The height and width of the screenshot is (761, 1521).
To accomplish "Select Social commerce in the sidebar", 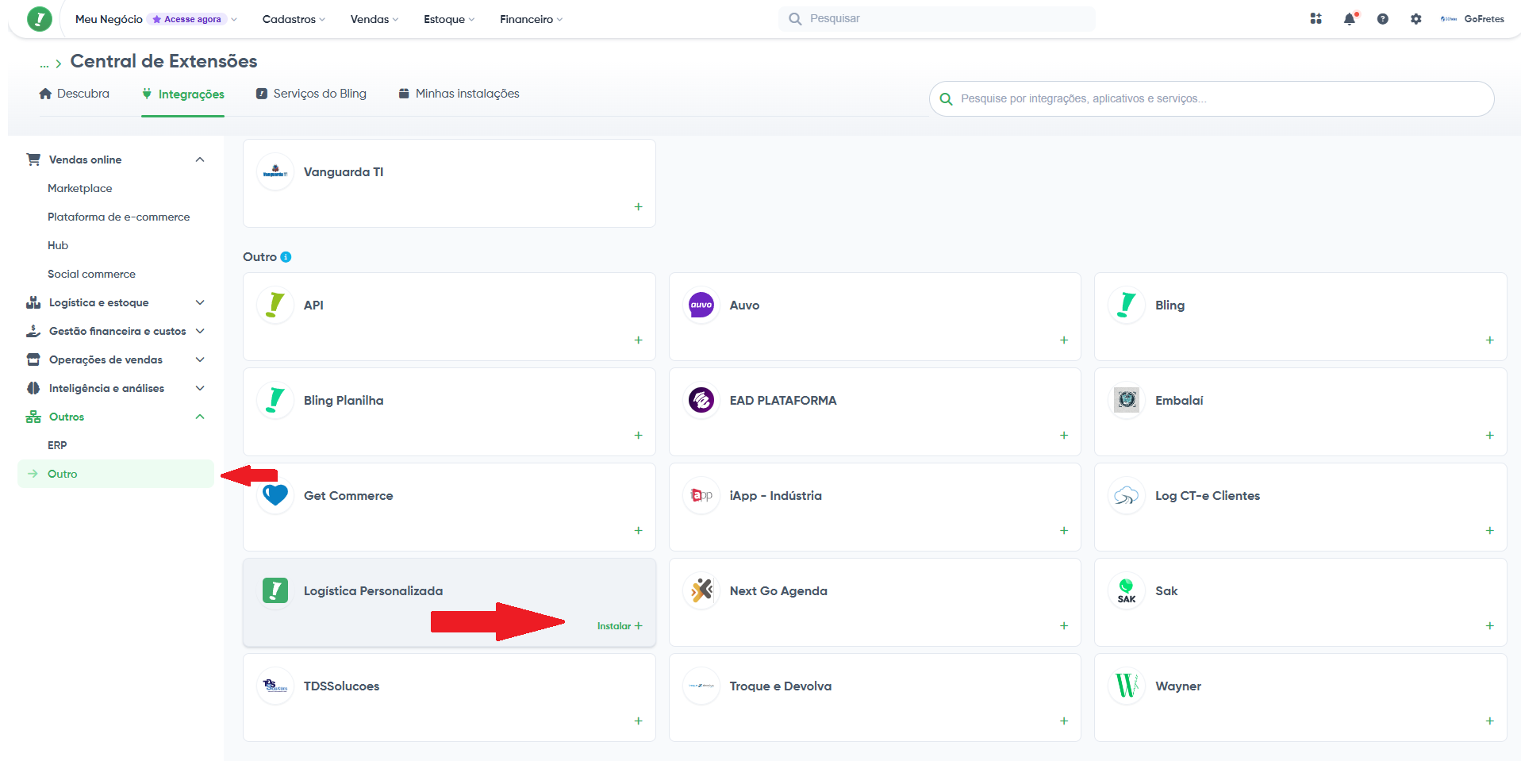I will 91,274.
